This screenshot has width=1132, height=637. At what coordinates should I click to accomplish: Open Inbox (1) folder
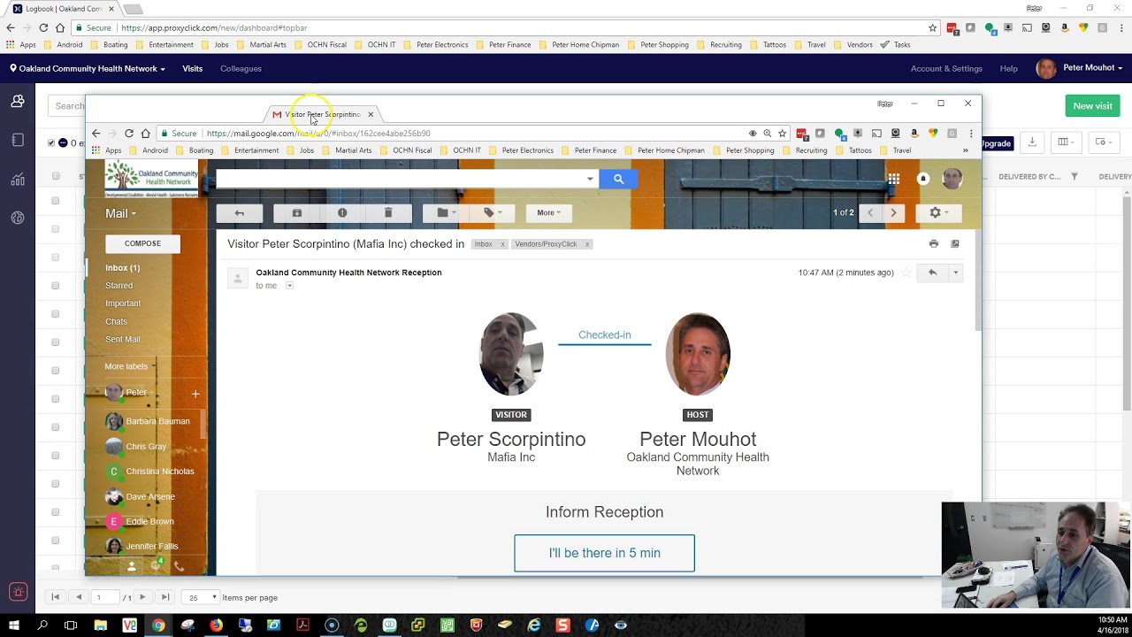pyautogui.click(x=122, y=267)
